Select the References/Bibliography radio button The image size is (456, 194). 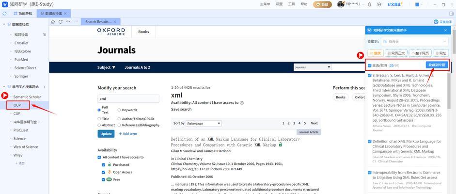click(x=119, y=125)
